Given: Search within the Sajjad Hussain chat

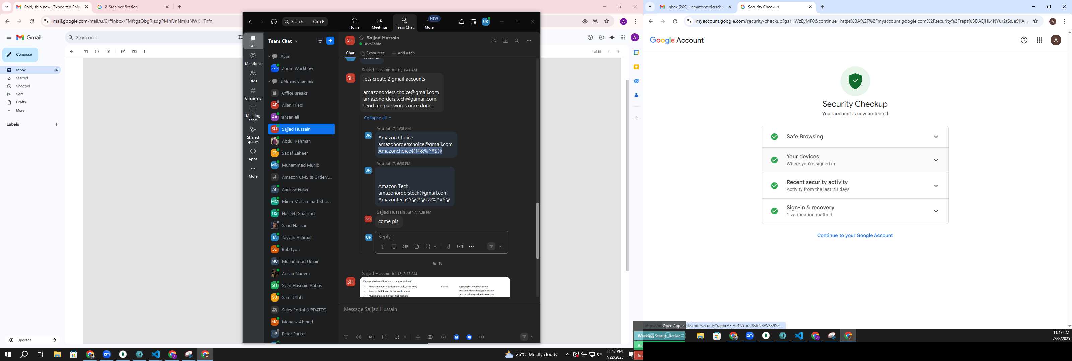Looking at the screenshot, I should 517,41.
